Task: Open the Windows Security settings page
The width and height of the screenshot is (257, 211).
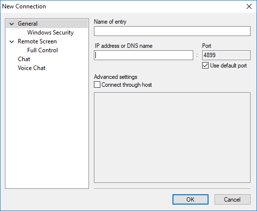Action: click(x=50, y=33)
